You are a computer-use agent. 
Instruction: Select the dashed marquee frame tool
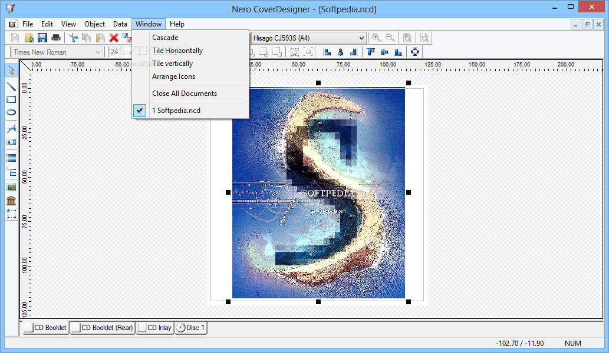tap(11, 214)
